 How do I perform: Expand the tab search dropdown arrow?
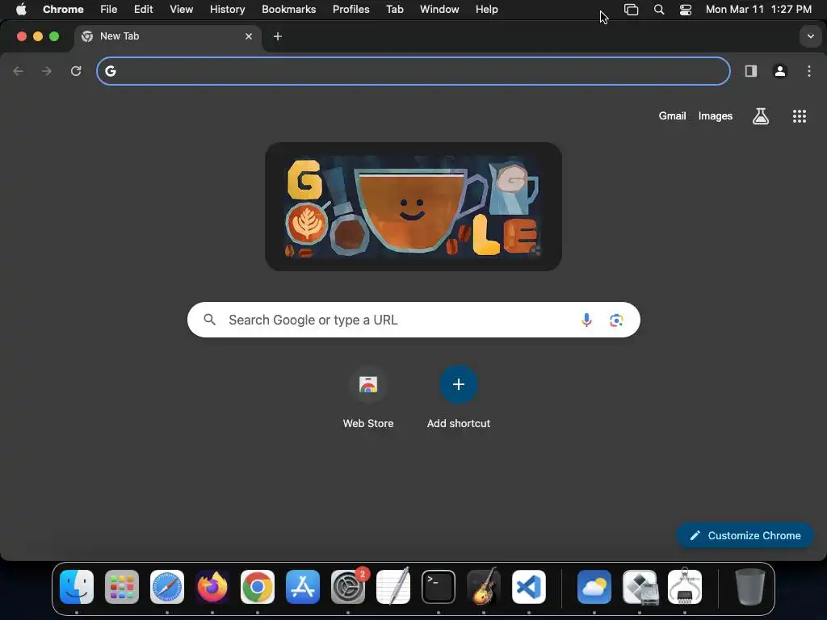811,36
